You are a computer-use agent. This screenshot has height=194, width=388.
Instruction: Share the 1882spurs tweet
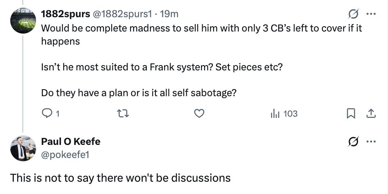[x=371, y=114]
